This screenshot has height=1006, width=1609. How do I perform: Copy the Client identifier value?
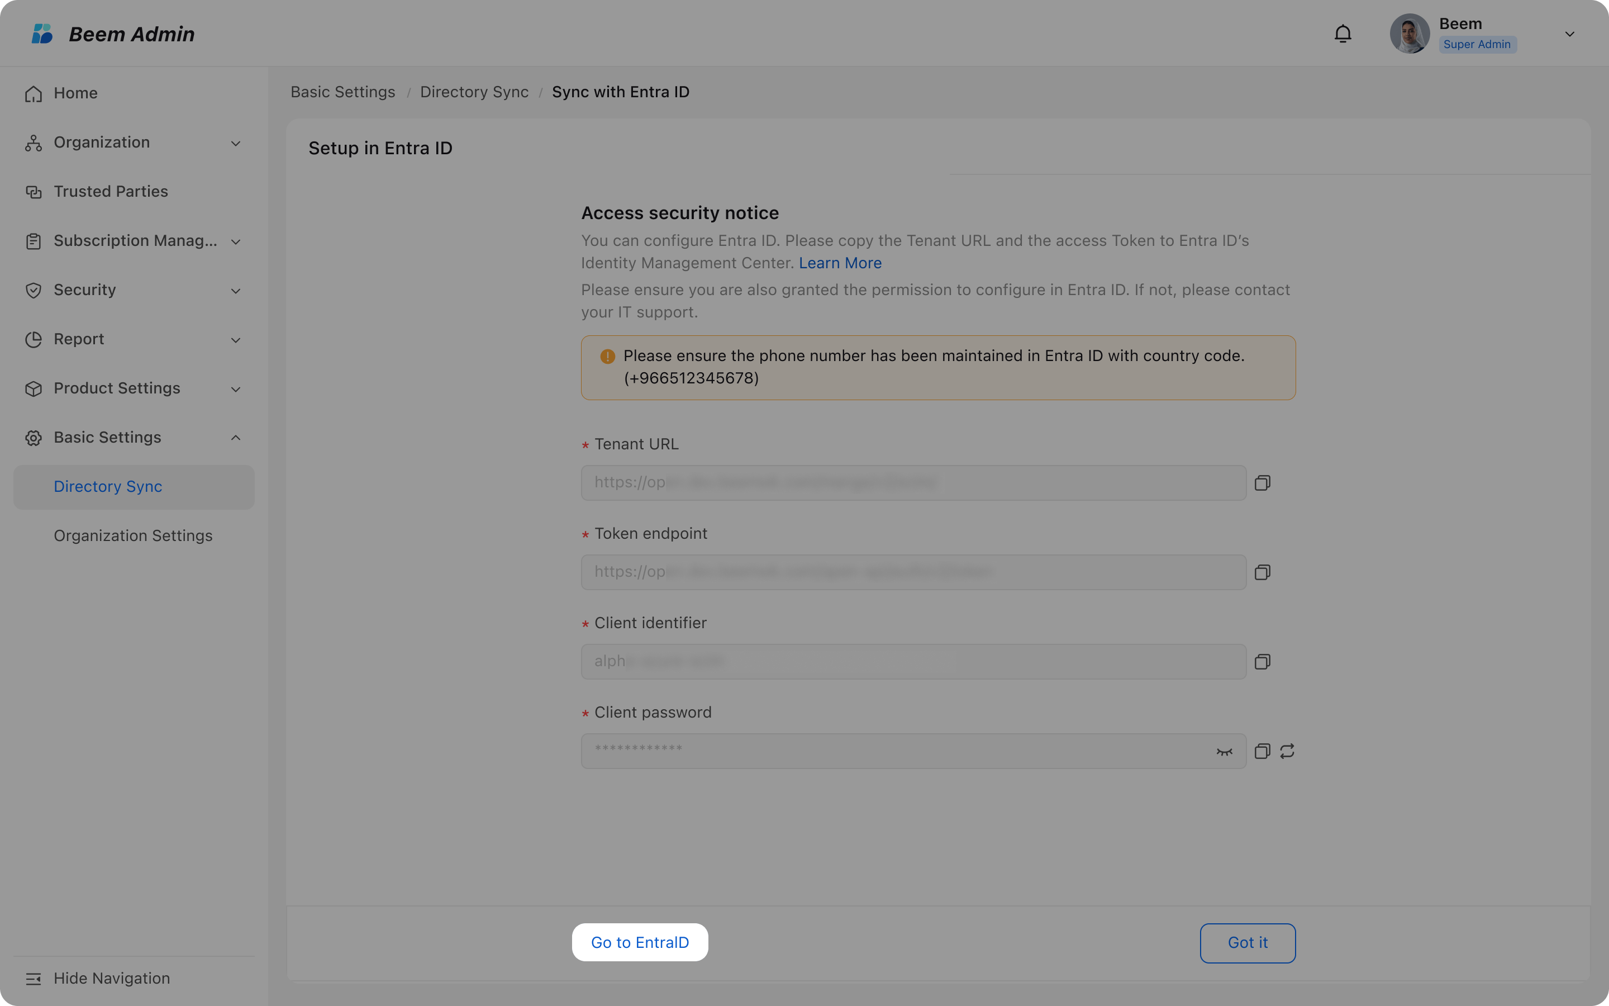point(1263,661)
